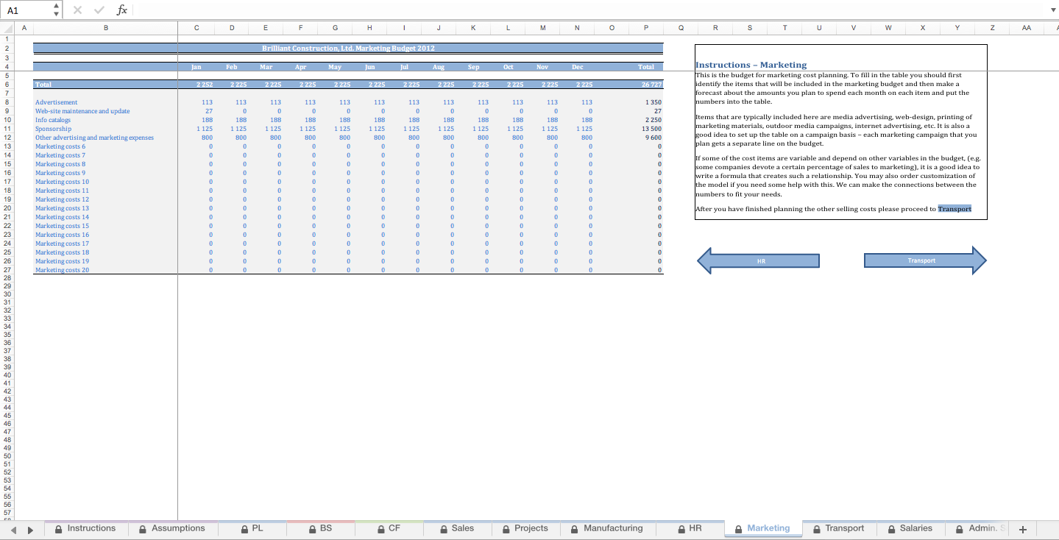
Task: Click 'Web-site maintenance and update' label
Action: point(82,111)
